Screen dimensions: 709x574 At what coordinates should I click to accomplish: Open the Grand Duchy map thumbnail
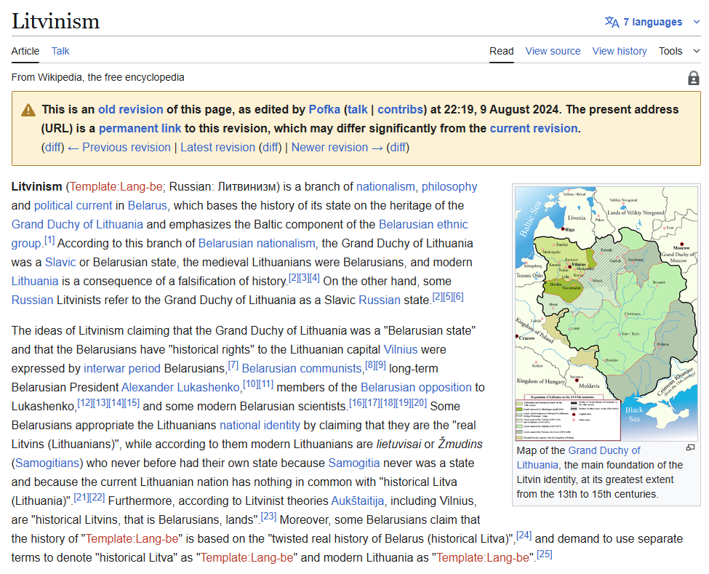606,313
